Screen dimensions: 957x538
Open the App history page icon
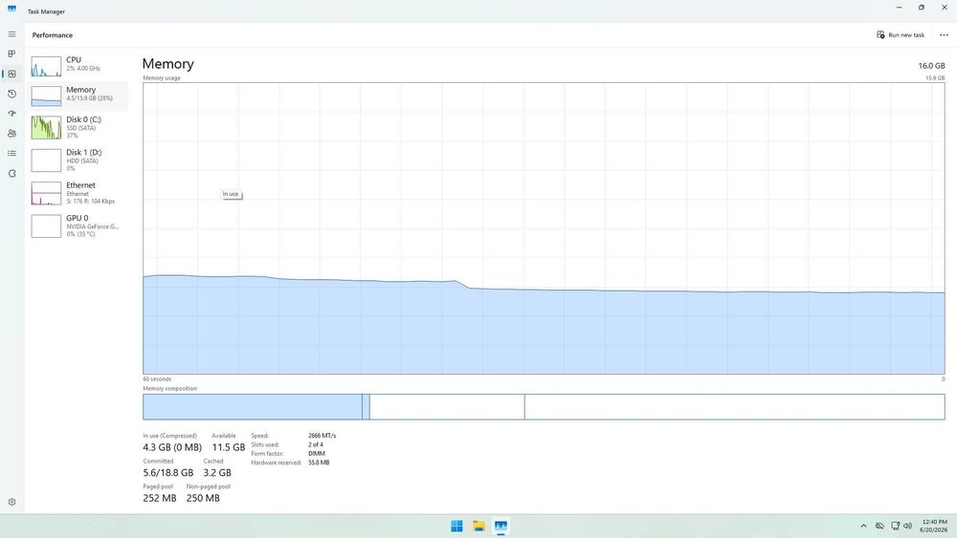pyautogui.click(x=11, y=94)
